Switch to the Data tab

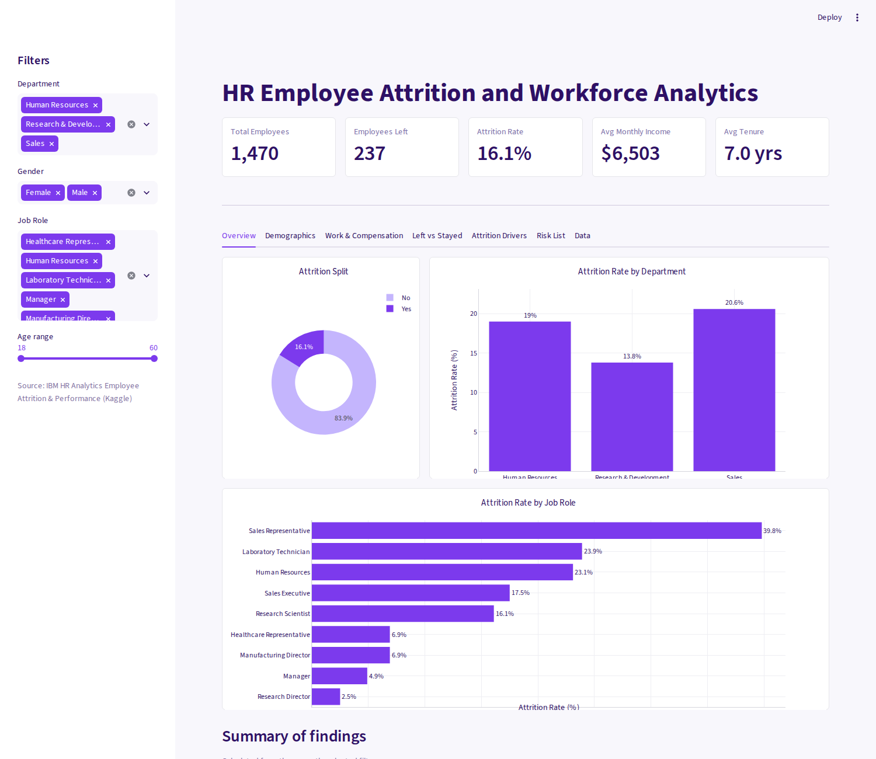tap(582, 236)
